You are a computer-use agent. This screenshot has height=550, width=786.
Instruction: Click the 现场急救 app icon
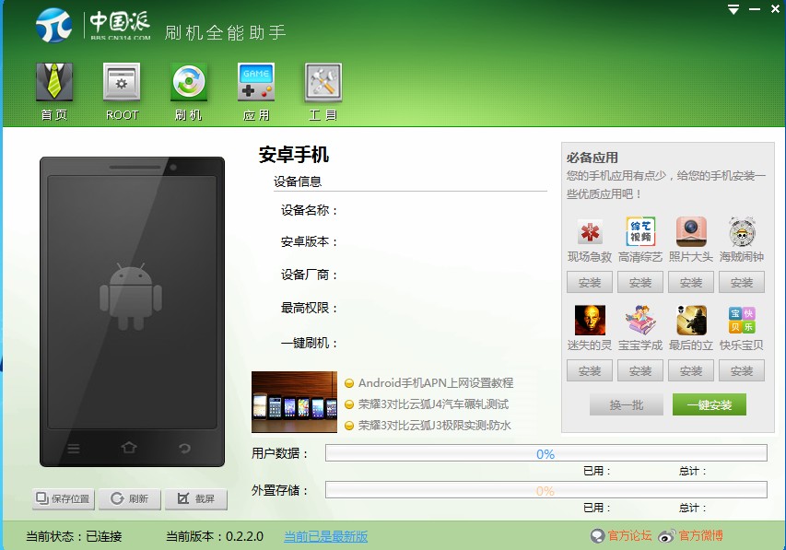(590, 232)
